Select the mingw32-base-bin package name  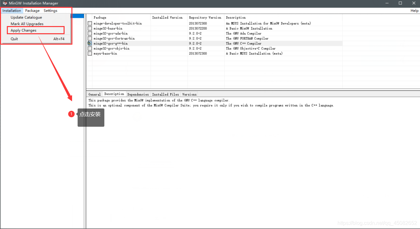pos(108,28)
